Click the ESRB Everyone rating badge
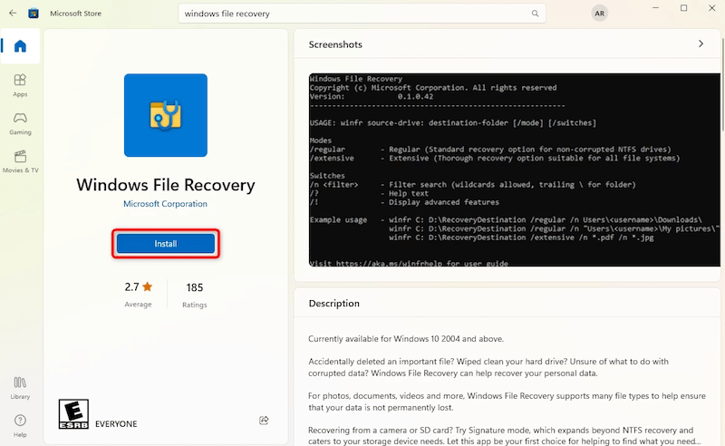 coord(73,414)
